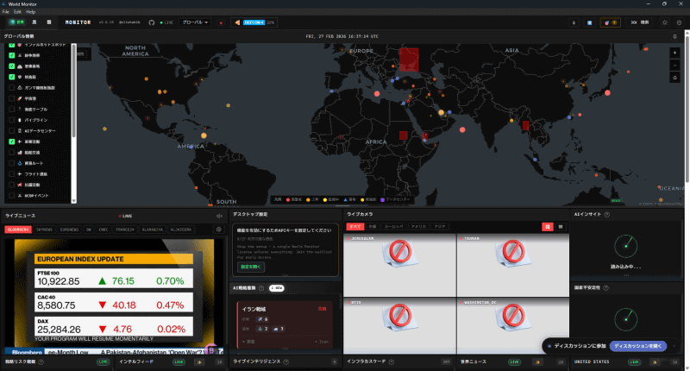
Task: Pin the global situation map panel
Action: (x=674, y=36)
